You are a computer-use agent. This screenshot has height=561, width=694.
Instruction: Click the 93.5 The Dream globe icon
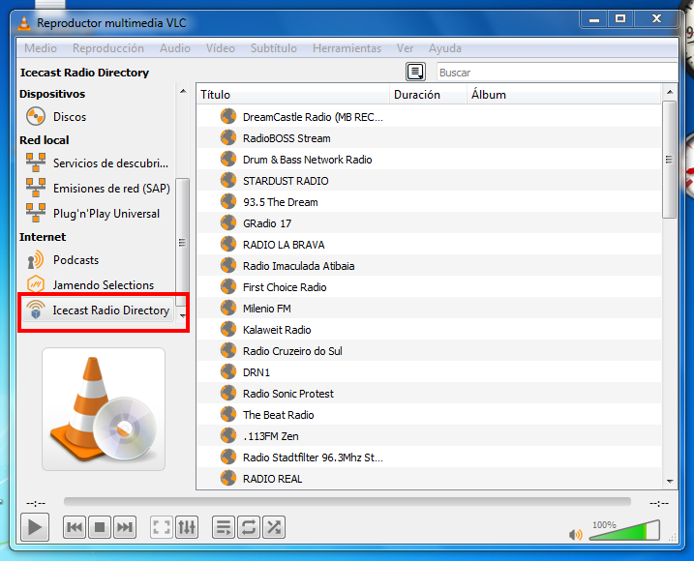[x=228, y=202]
